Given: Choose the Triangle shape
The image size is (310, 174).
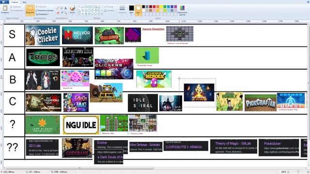Looking at the screenshot, I should [99, 7].
